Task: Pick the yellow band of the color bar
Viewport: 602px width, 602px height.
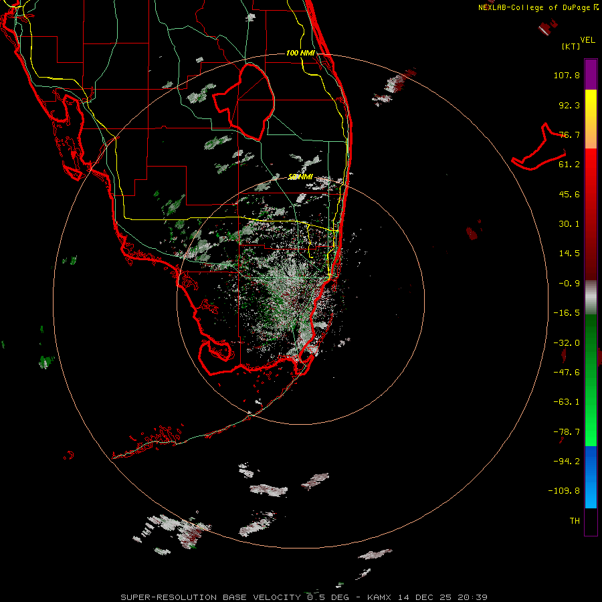Action: [x=591, y=104]
